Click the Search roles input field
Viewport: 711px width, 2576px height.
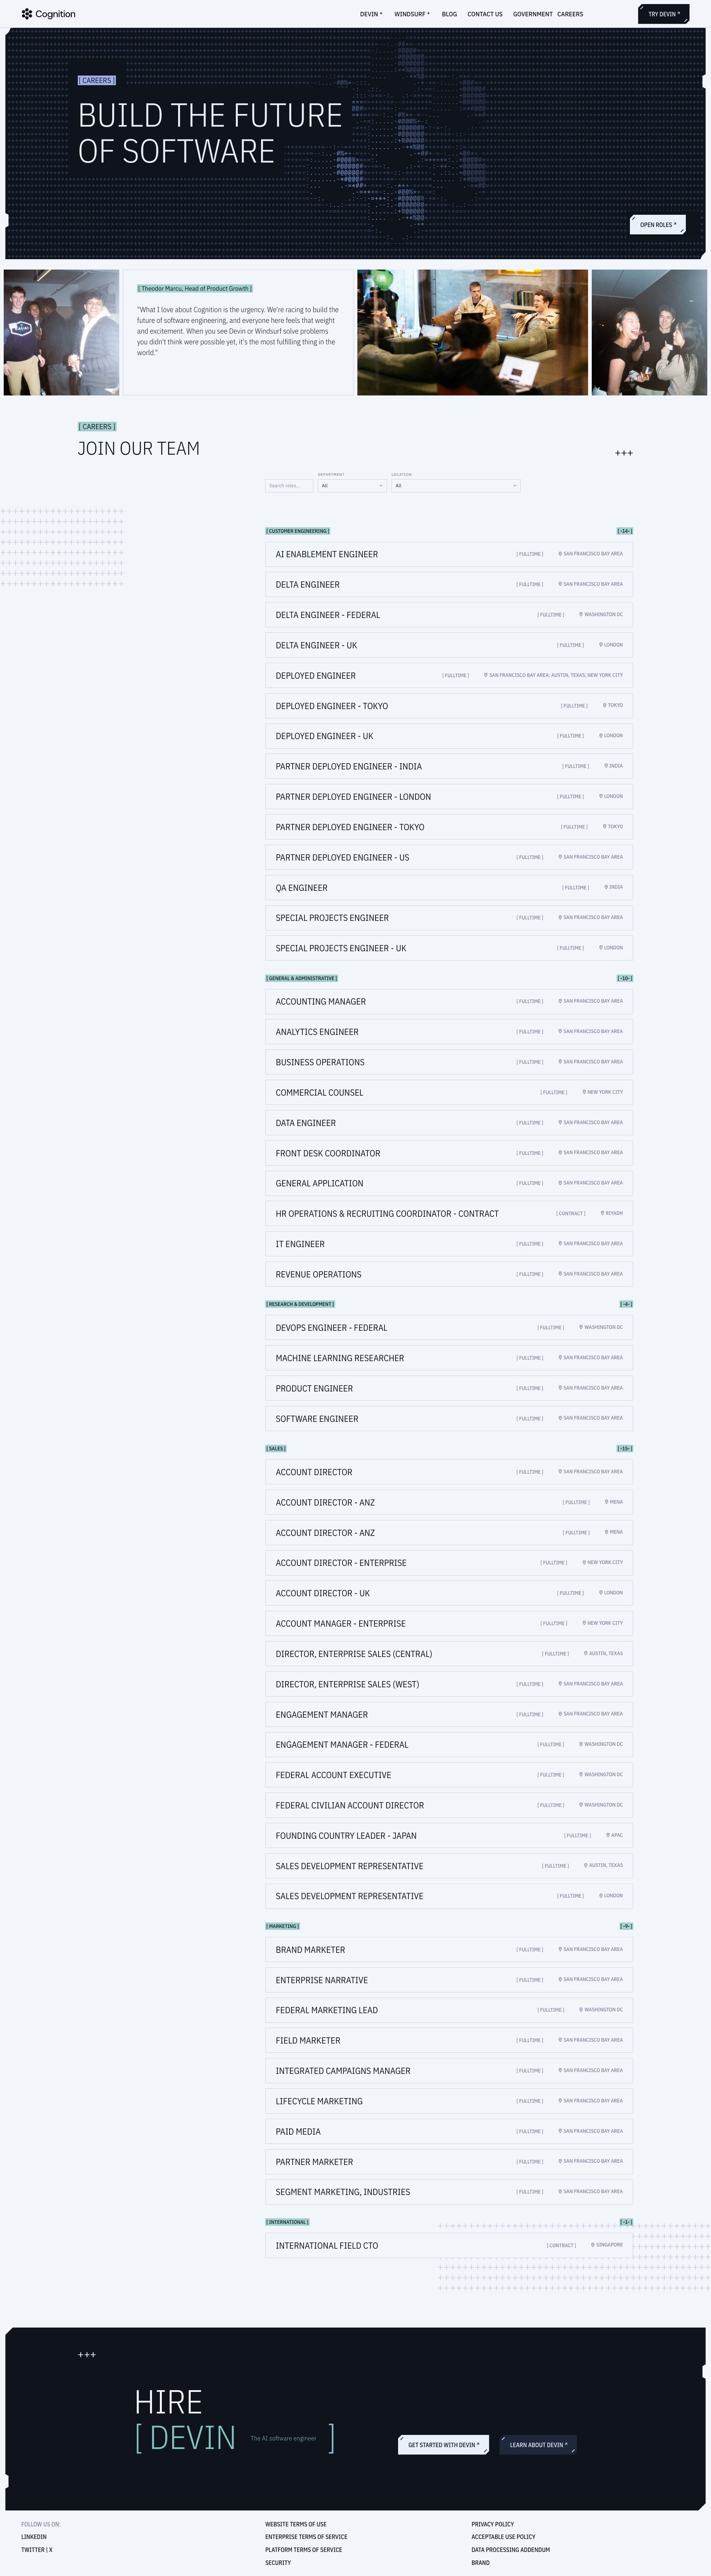pyautogui.click(x=288, y=486)
